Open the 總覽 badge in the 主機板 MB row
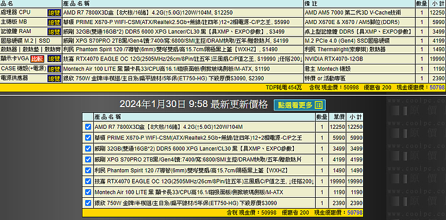Viewport: 446px width, 220px height. (54, 22)
